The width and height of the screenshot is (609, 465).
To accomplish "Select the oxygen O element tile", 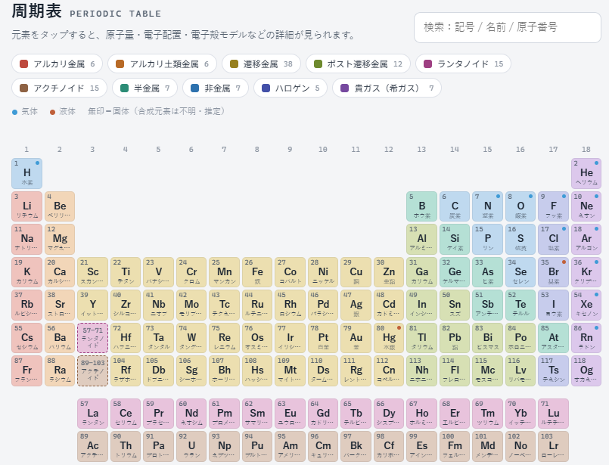I will click(x=520, y=206).
